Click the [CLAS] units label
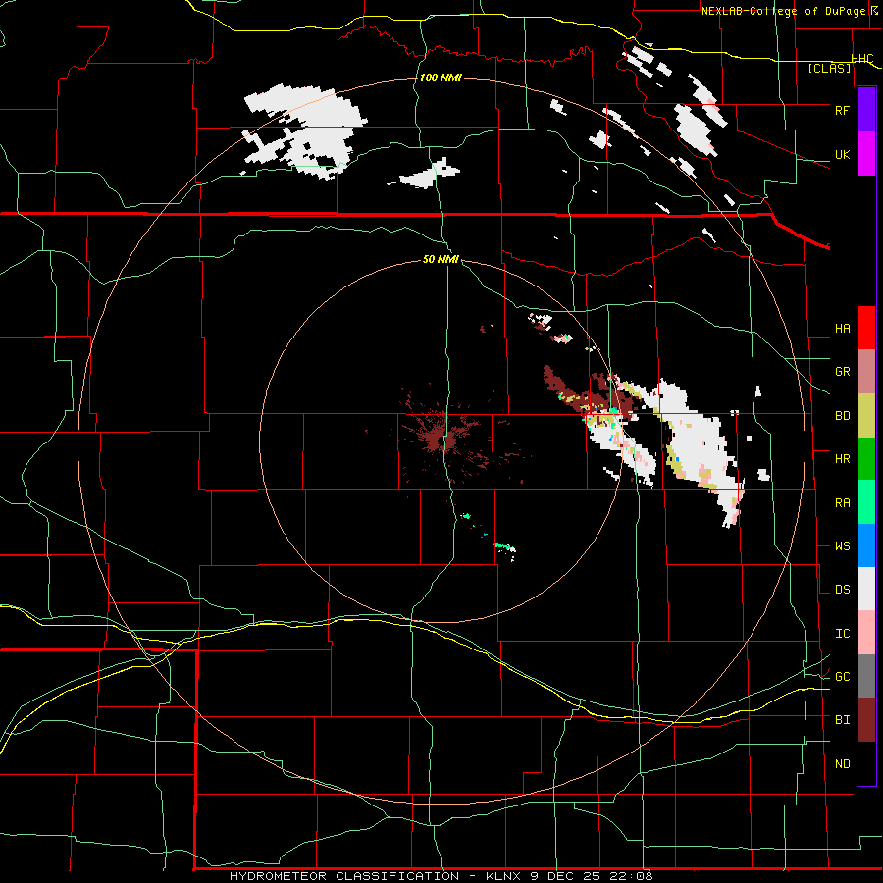The width and height of the screenshot is (883, 883). 829,69
